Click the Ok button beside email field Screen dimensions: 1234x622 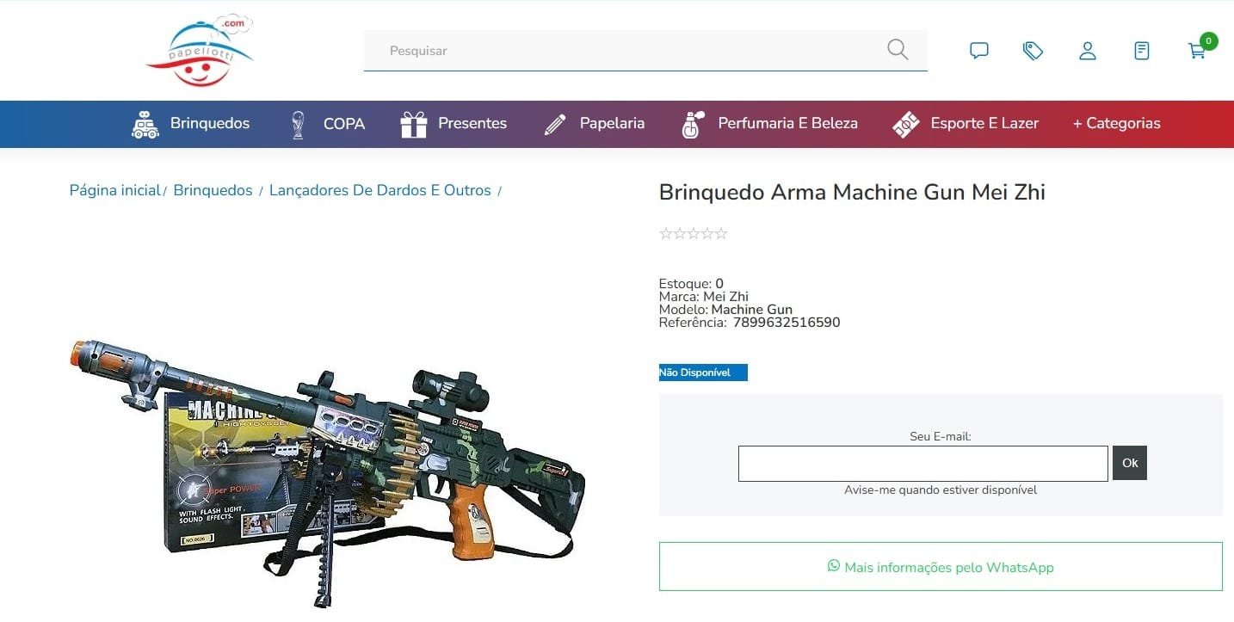[x=1130, y=464]
